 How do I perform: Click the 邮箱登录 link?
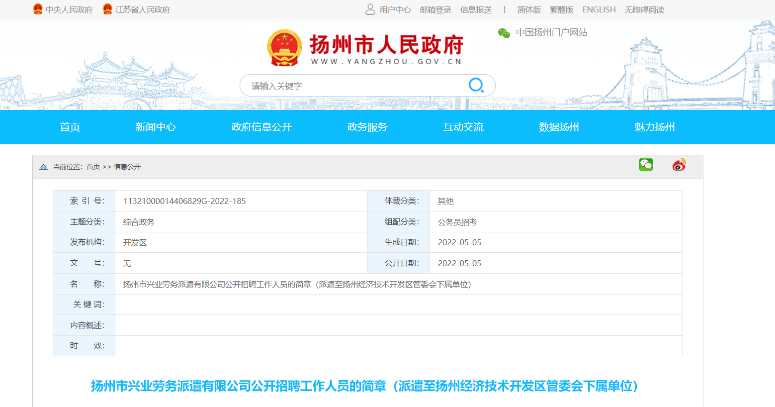(x=434, y=9)
